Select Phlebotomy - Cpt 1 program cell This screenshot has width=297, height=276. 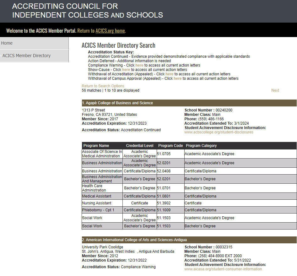point(102,210)
